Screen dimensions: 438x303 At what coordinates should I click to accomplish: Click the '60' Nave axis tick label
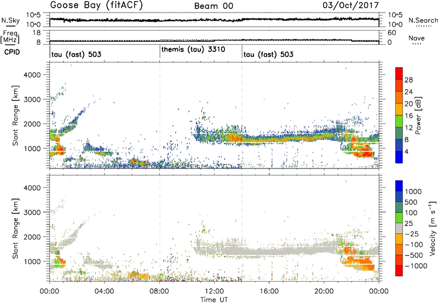391,33
